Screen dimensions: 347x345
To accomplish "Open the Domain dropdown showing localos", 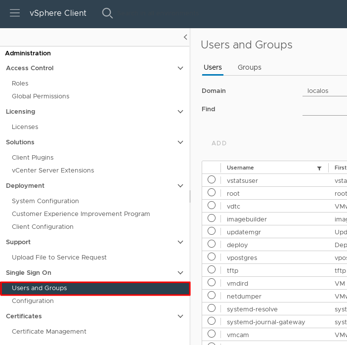I will tap(324, 91).
